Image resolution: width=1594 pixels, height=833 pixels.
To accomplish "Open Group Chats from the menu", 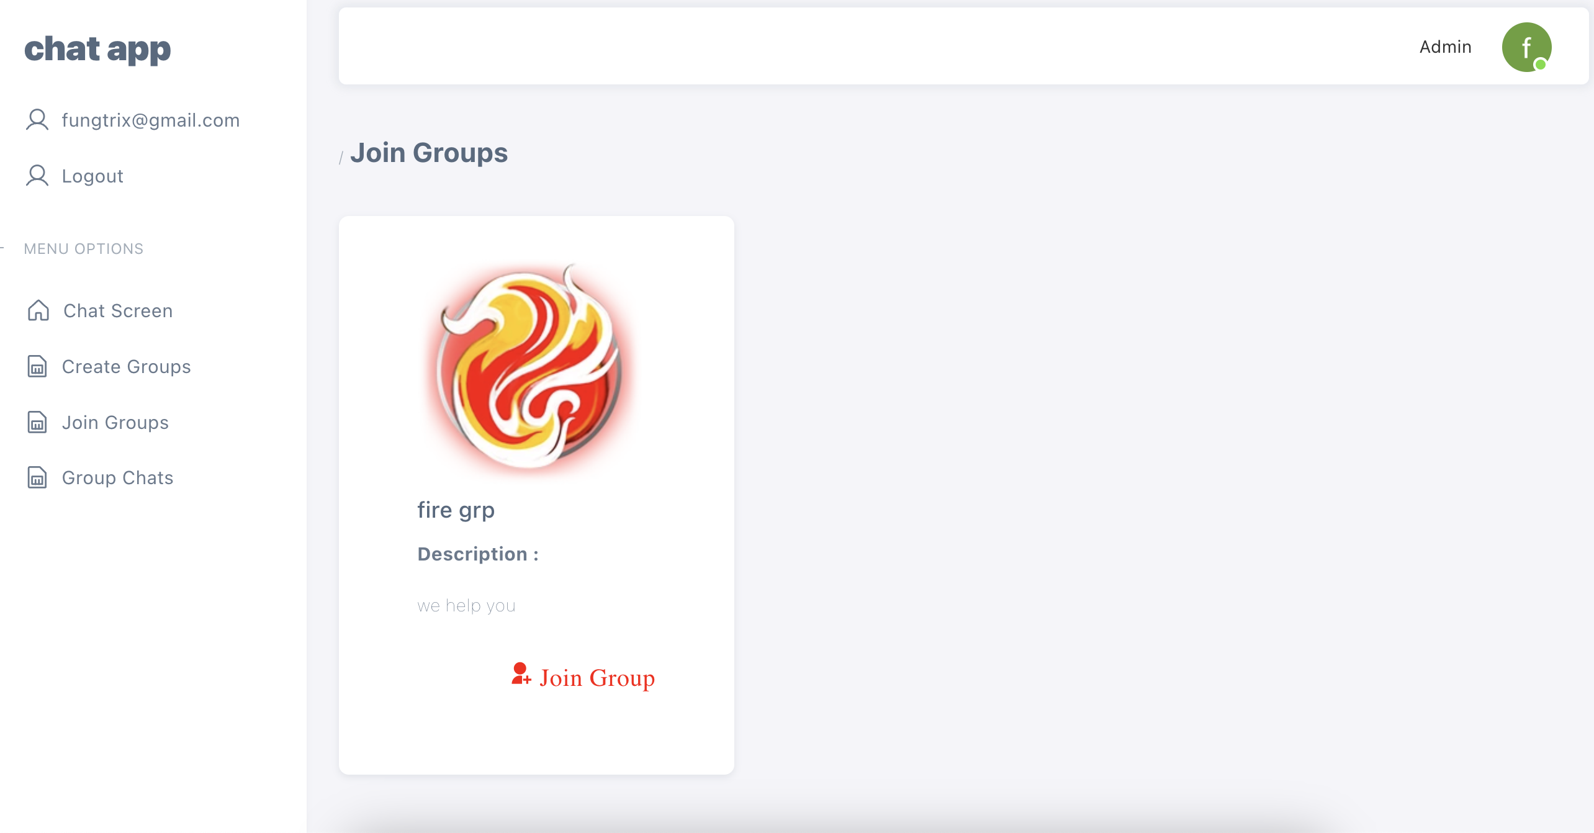I will pos(117,478).
